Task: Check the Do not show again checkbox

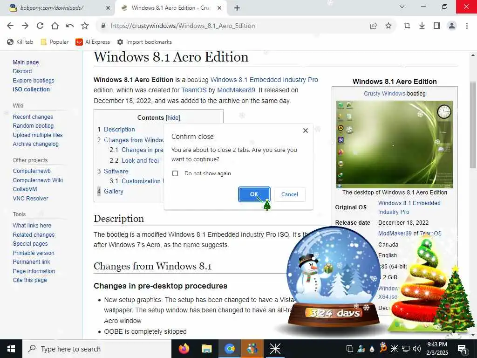Action: (175, 173)
